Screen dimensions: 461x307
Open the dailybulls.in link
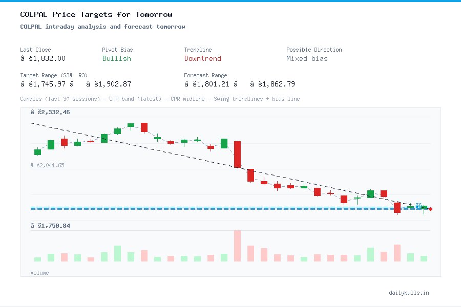410,293
